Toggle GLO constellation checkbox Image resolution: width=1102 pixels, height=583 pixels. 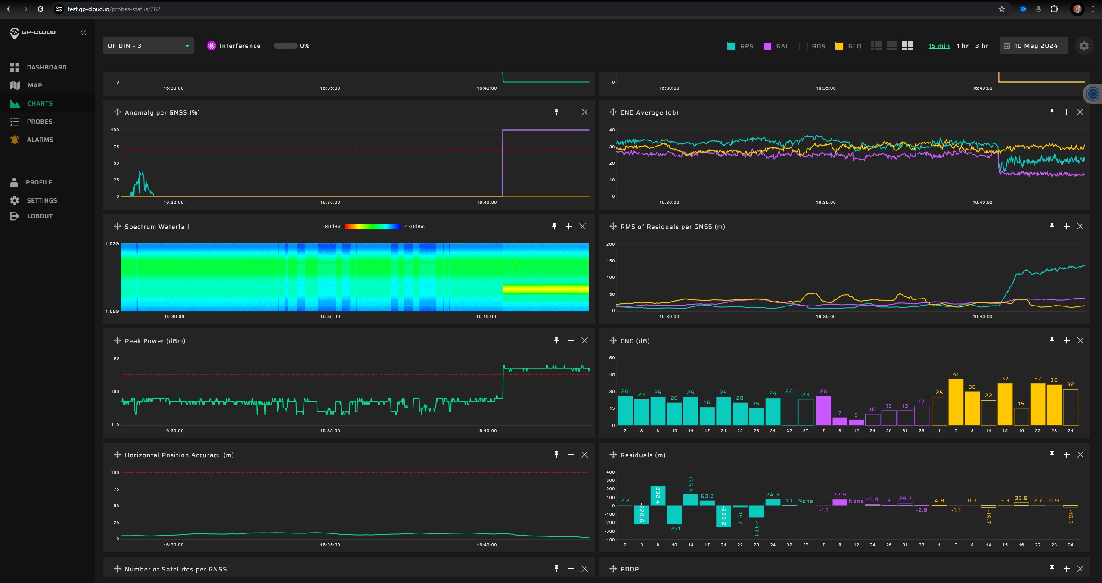click(x=839, y=46)
